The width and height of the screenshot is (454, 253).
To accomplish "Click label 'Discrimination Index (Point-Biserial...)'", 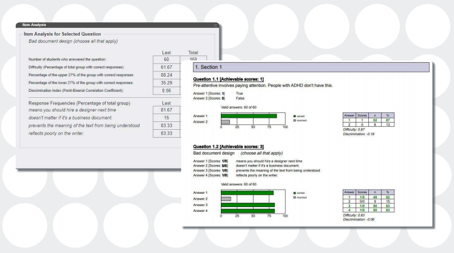I will tap(76, 91).
